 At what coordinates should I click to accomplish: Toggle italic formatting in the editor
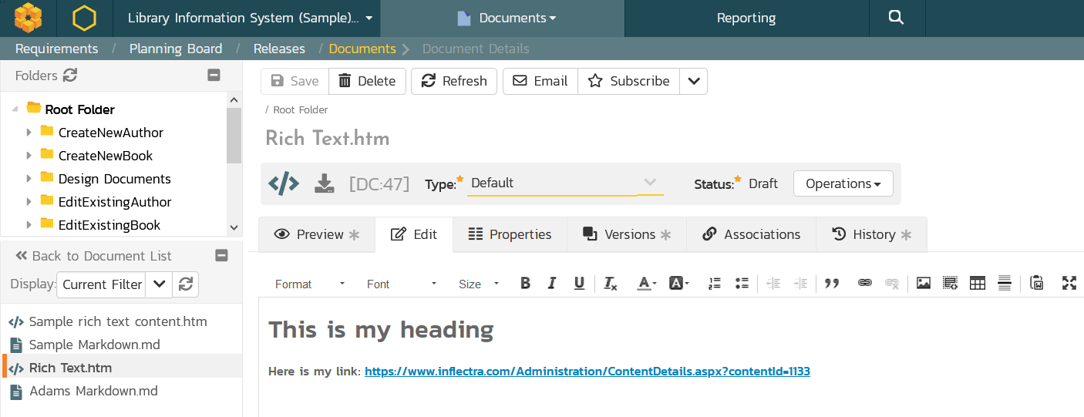coord(552,284)
